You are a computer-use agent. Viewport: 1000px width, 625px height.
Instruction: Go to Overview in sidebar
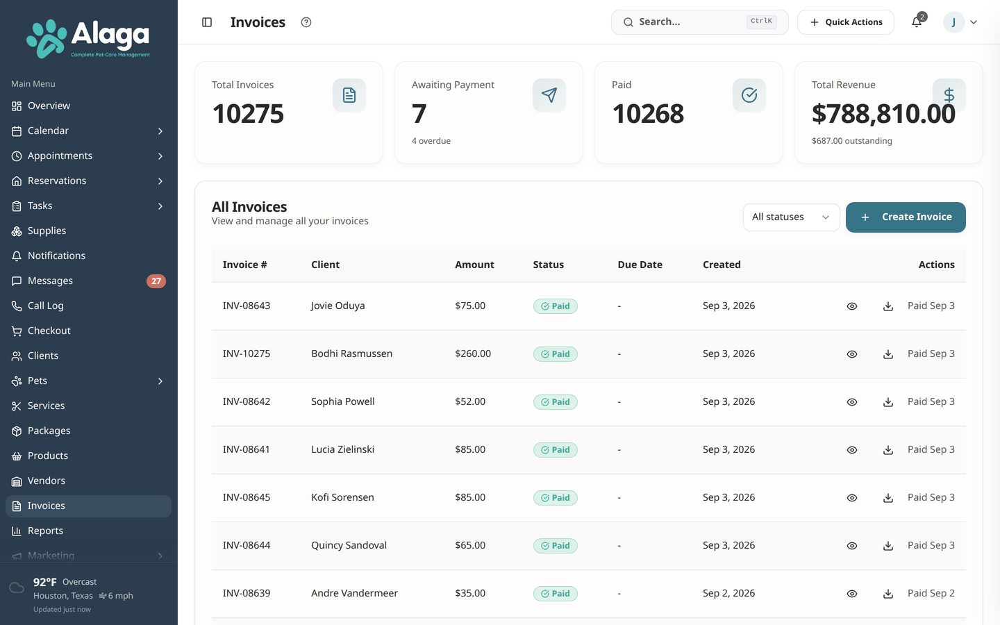tap(88, 106)
